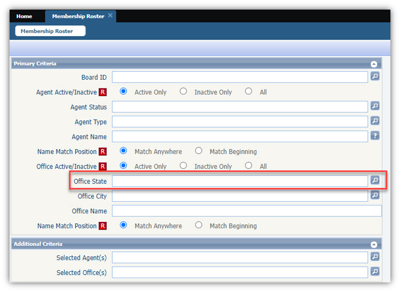Choose Match Anywhere for agent Name Match Position
Image resolution: width=400 pixels, height=292 pixels.
point(123,151)
